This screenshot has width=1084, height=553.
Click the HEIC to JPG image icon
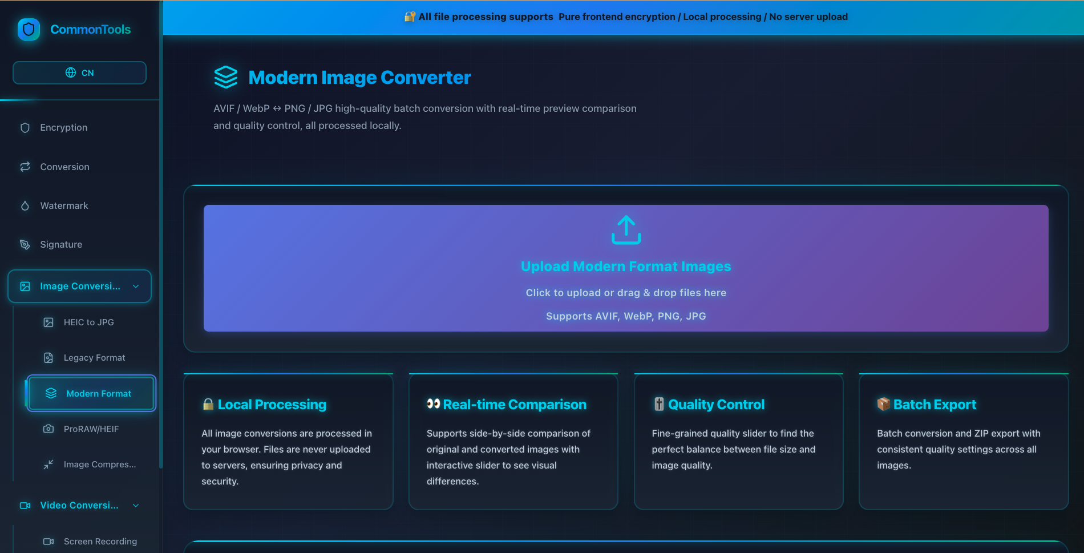pyautogui.click(x=48, y=322)
